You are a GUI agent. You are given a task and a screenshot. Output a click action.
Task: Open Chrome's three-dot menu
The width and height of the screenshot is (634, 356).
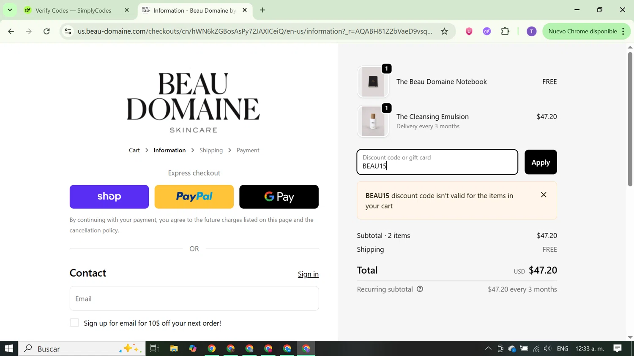click(623, 31)
